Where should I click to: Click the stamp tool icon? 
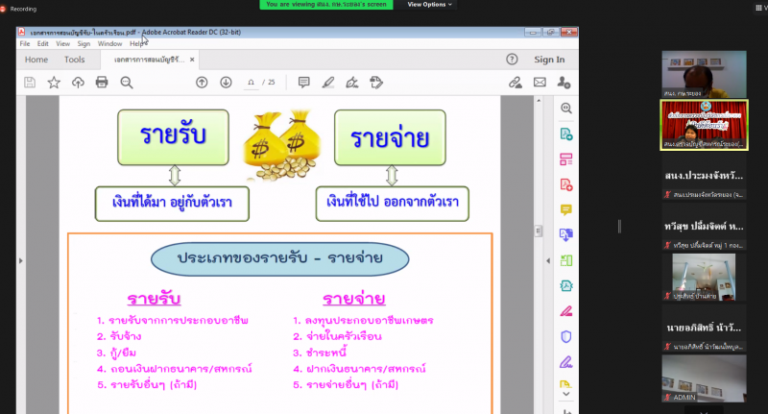376,83
